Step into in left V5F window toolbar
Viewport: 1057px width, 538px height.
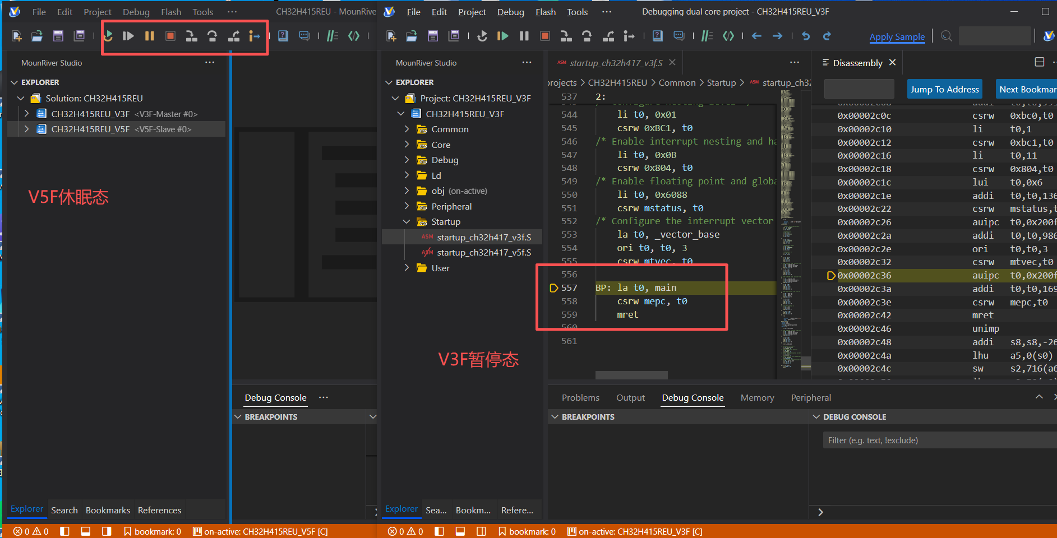click(x=192, y=36)
